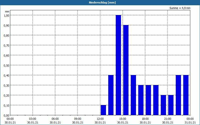The height and width of the screenshot is (125, 200).
Task: Click the y-axis value '0,10'
Action: click(6, 105)
